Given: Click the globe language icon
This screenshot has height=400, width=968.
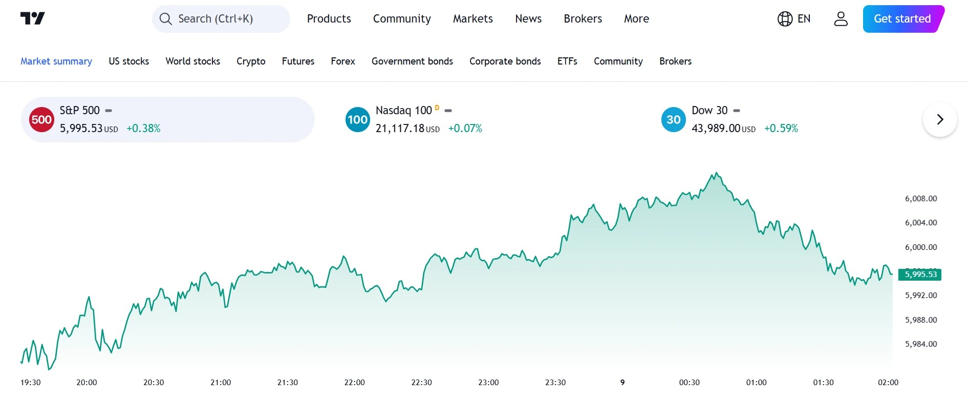Looking at the screenshot, I should 785,19.
